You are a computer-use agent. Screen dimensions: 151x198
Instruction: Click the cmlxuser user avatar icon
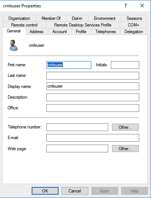pyautogui.click(x=13, y=45)
